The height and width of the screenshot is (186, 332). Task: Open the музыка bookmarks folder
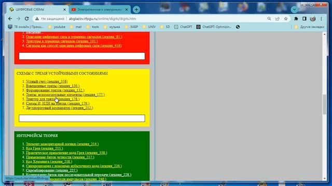click(112, 27)
